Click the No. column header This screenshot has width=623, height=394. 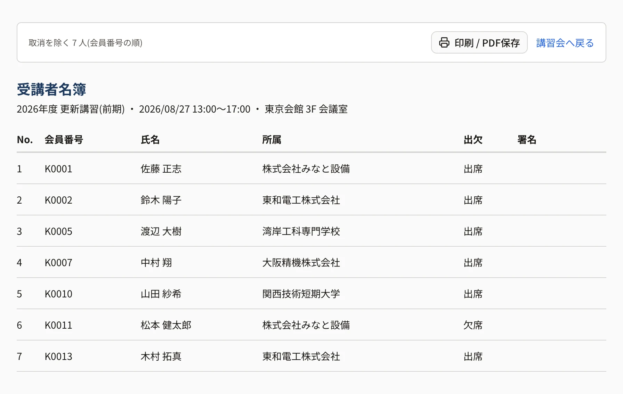point(25,140)
